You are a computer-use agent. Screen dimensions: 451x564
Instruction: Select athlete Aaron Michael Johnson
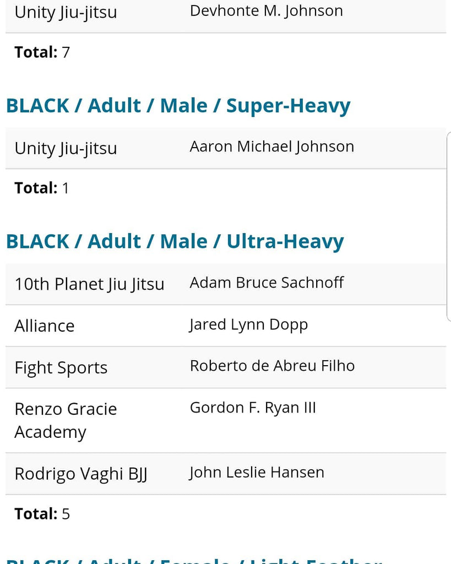pos(271,147)
